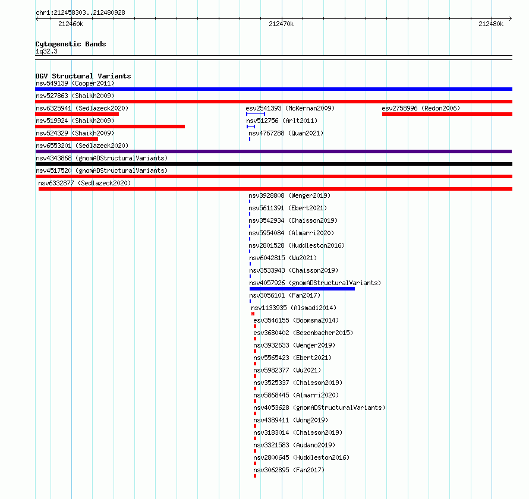Open nsv2801528 (Huddleston2016) variant label
Image resolution: width=529 pixels, height=499 pixels.
[x=297, y=245]
